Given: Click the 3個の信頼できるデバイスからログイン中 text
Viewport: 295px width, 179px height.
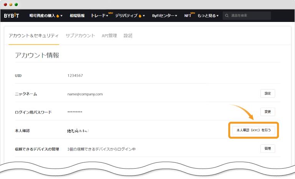Looking at the screenshot, I should (x=101, y=149).
